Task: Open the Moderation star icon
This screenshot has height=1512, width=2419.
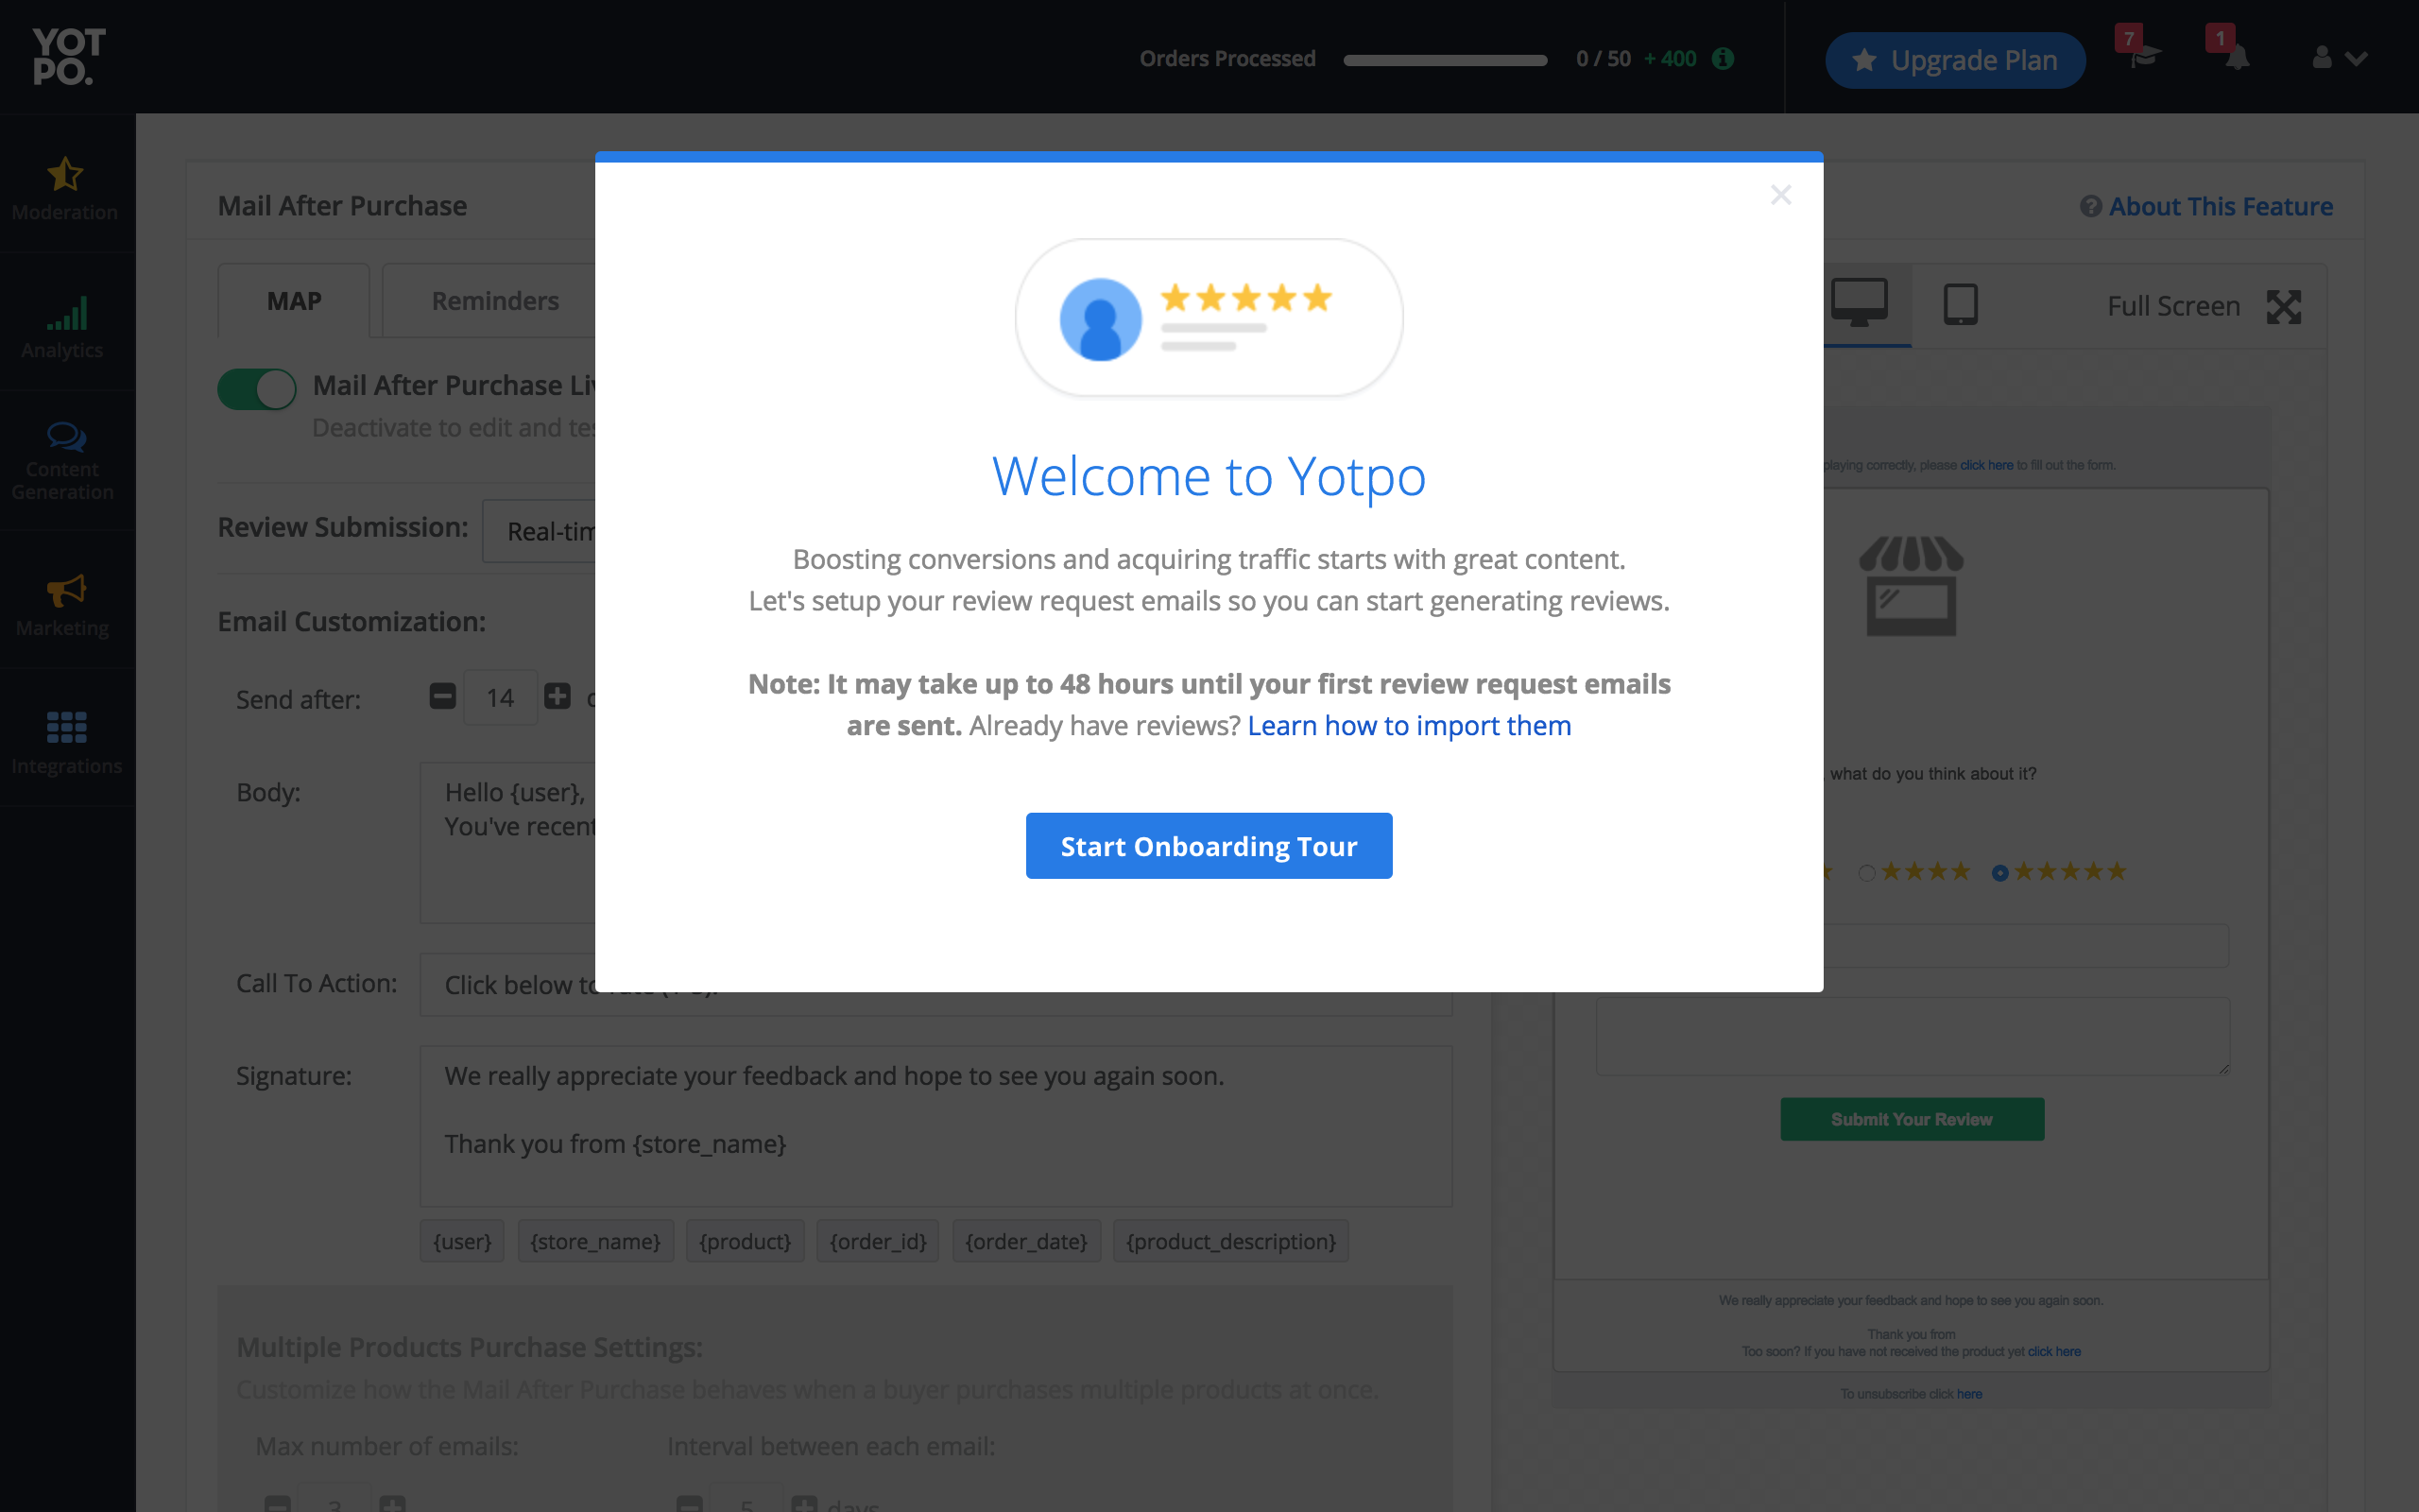Action: click(65, 174)
